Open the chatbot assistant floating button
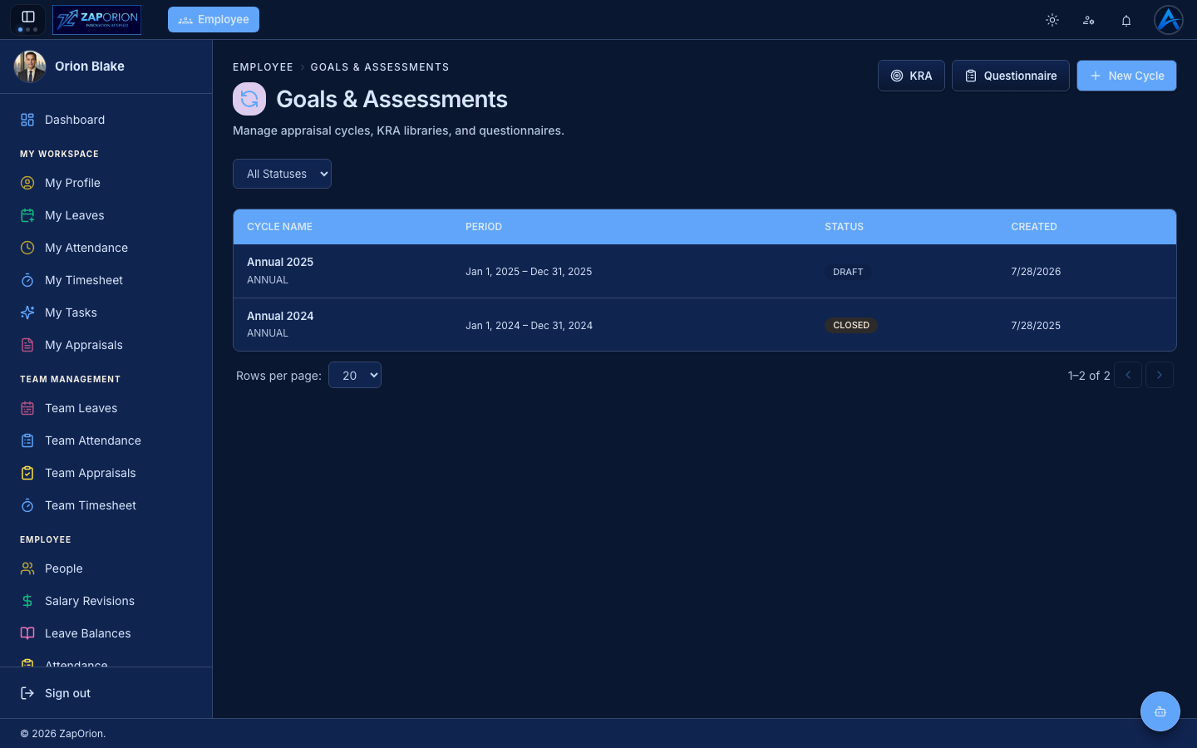This screenshot has height=748, width=1197. 1160,711
